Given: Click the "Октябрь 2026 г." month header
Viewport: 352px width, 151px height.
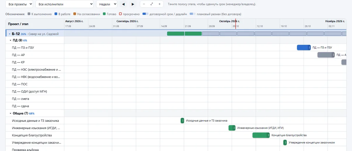Looking at the screenshot, I should (229, 21).
